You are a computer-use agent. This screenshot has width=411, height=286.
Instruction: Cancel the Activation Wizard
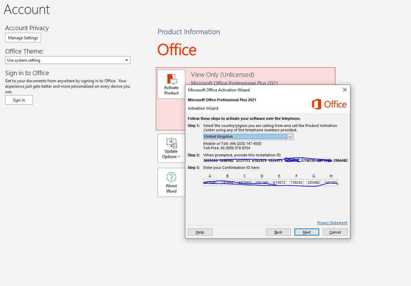click(x=335, y=232)
